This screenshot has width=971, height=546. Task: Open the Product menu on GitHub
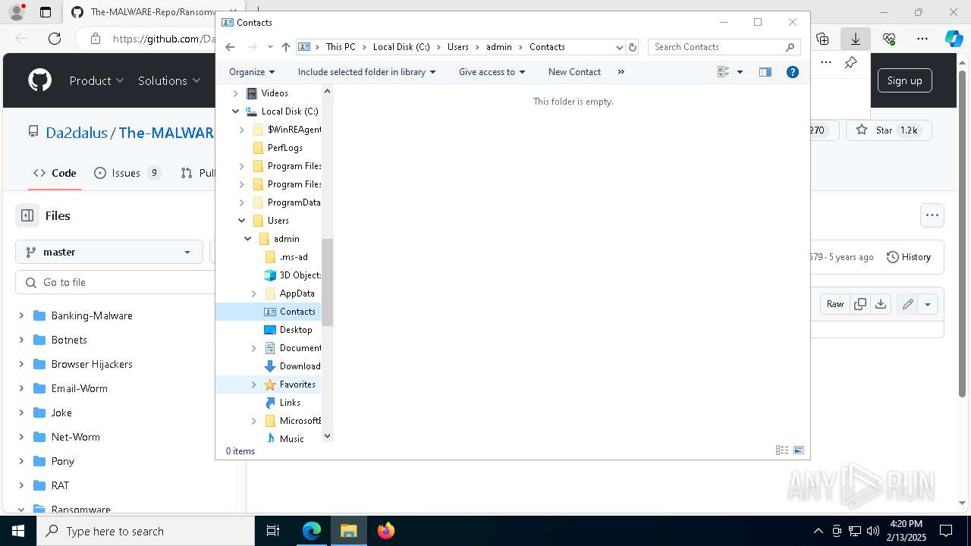point(96,80)
